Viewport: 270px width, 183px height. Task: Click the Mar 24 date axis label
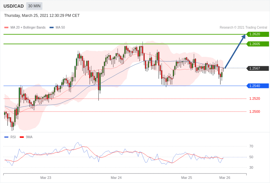[116, 178]
